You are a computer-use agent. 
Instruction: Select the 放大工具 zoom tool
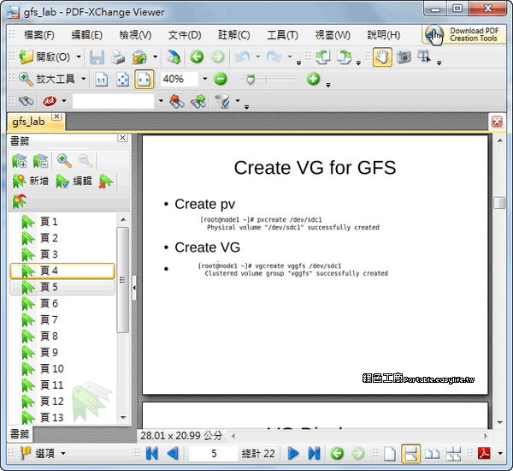pos(47,79)
